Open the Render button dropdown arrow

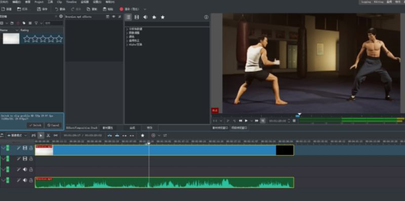(x=145, y=9)
